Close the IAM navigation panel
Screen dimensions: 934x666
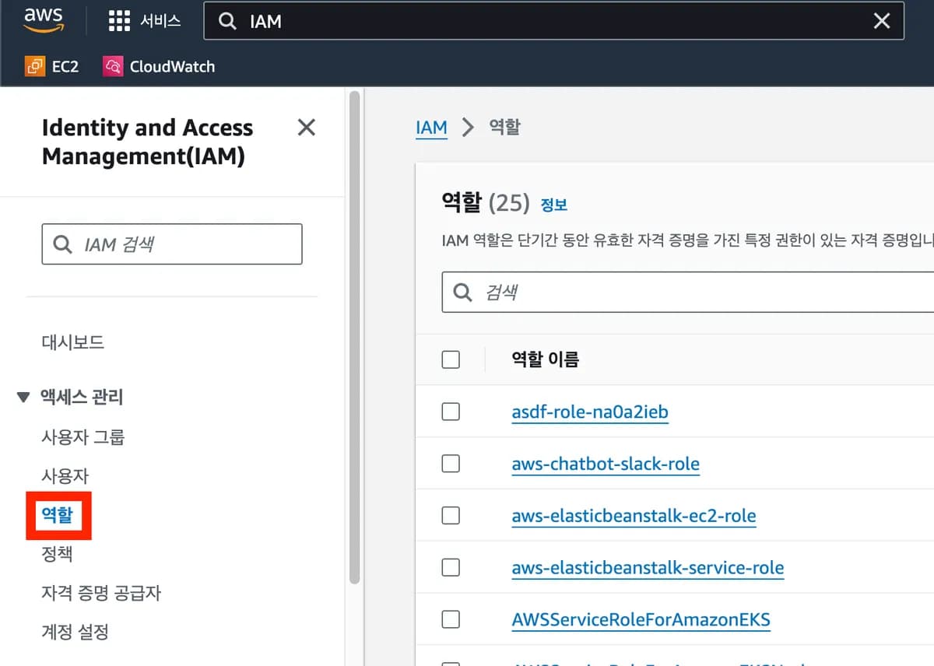pyautogui.click(x=307, y=128)
